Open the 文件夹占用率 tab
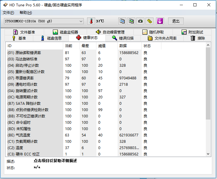 162,38
